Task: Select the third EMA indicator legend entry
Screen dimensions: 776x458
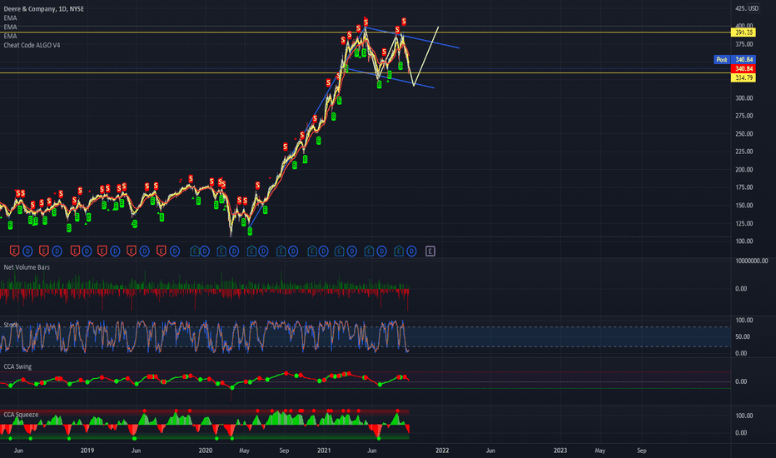Action: 10,36
